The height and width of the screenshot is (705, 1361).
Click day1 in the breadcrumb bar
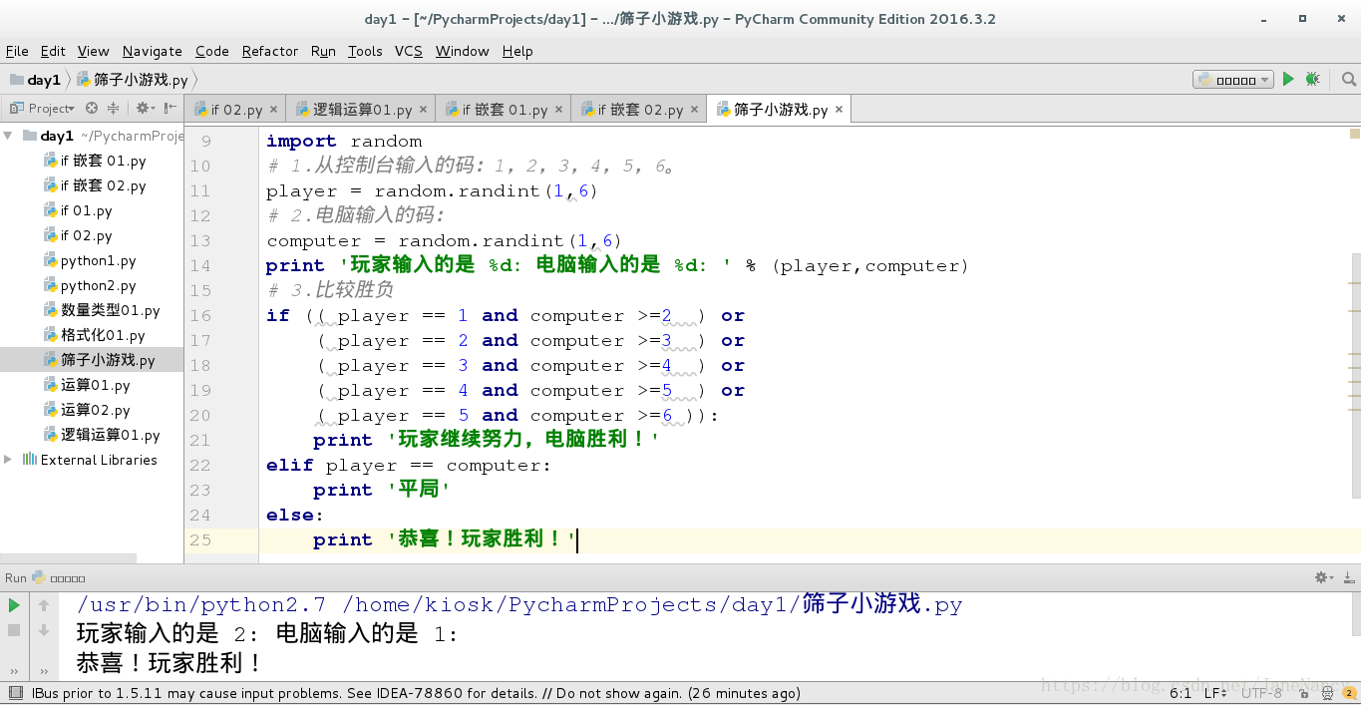point(35,80)
